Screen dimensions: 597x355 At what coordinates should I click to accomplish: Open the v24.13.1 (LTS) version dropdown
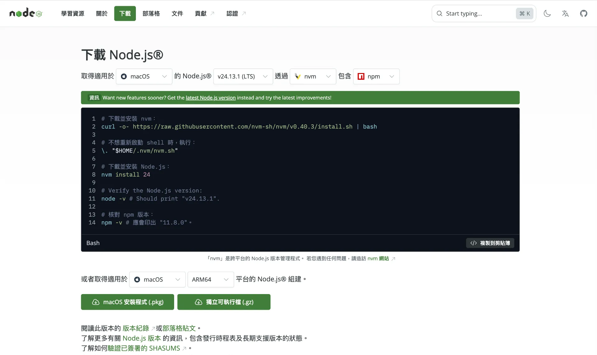pos(243,76)
